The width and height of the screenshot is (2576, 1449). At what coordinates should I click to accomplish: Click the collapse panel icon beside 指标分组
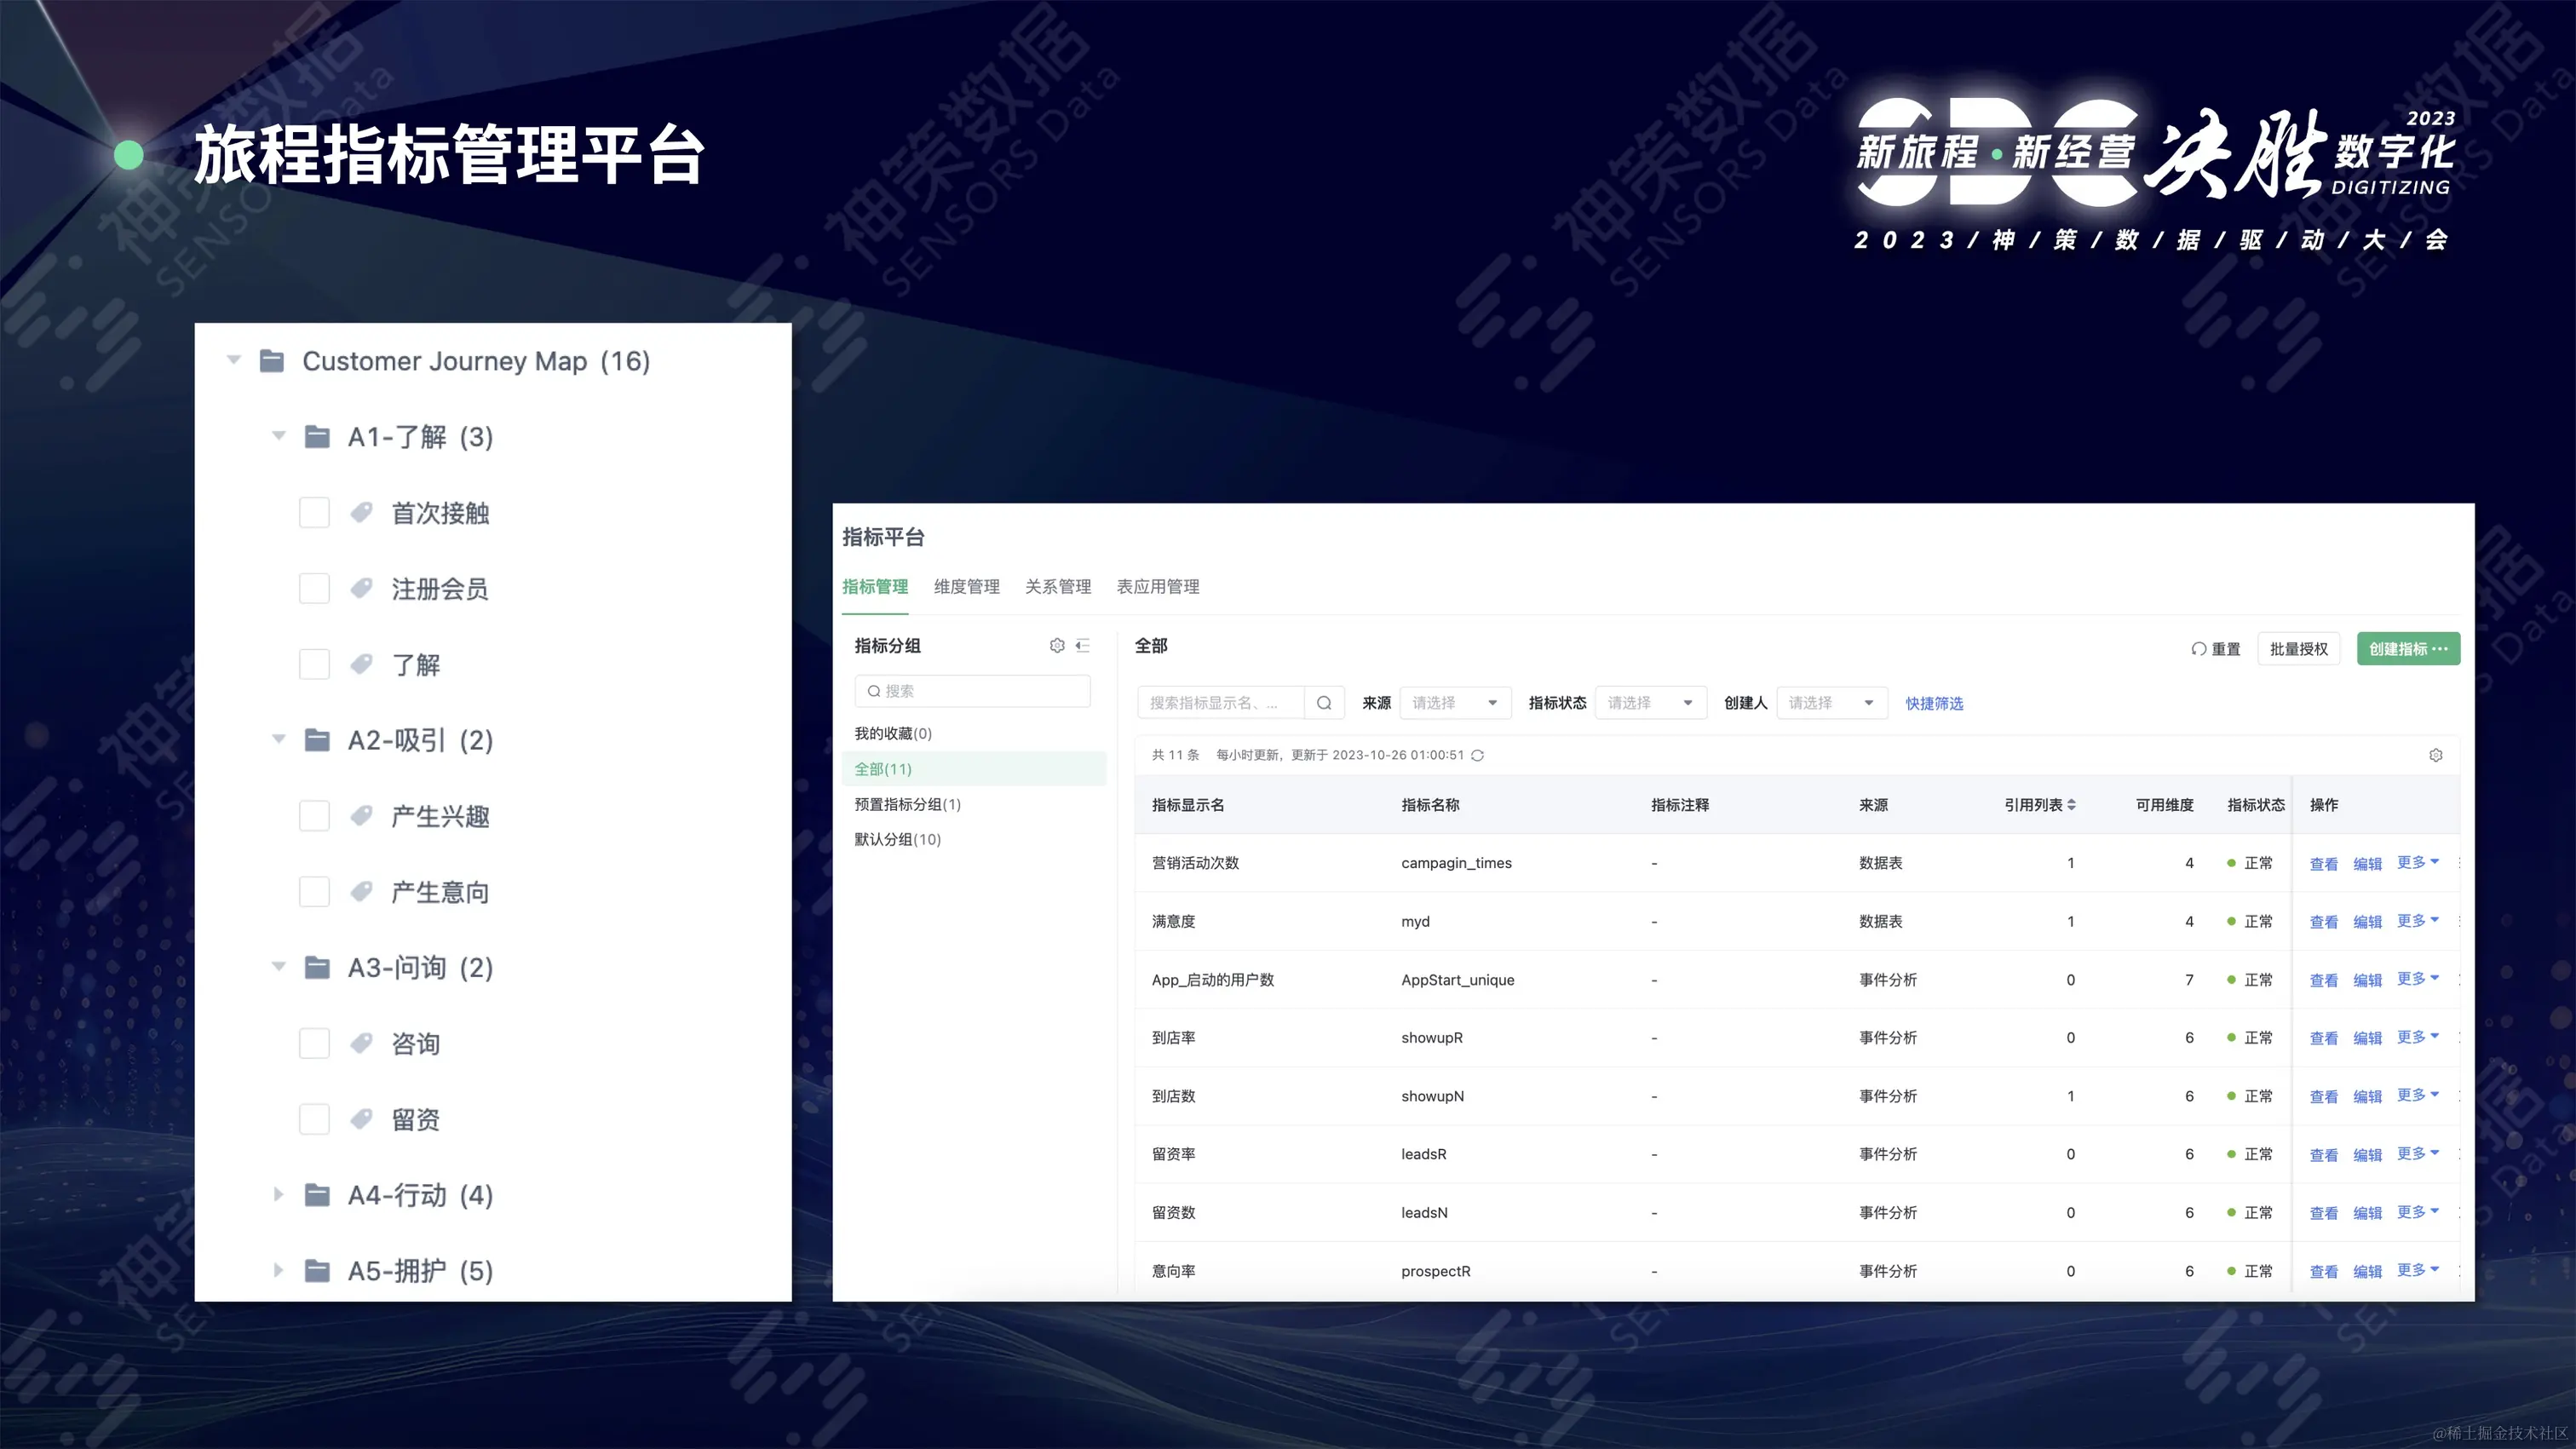pyautogui.click(x=1082, y=646)
